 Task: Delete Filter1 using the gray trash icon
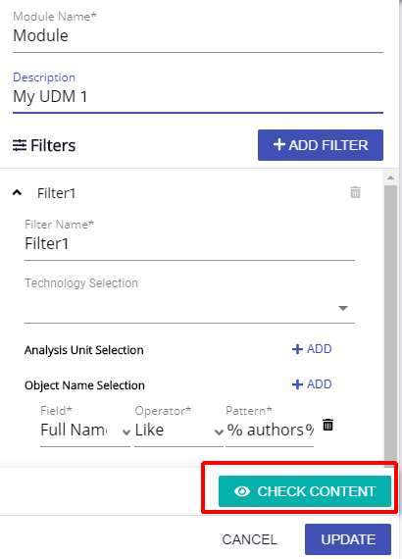(x=355, y=192)
